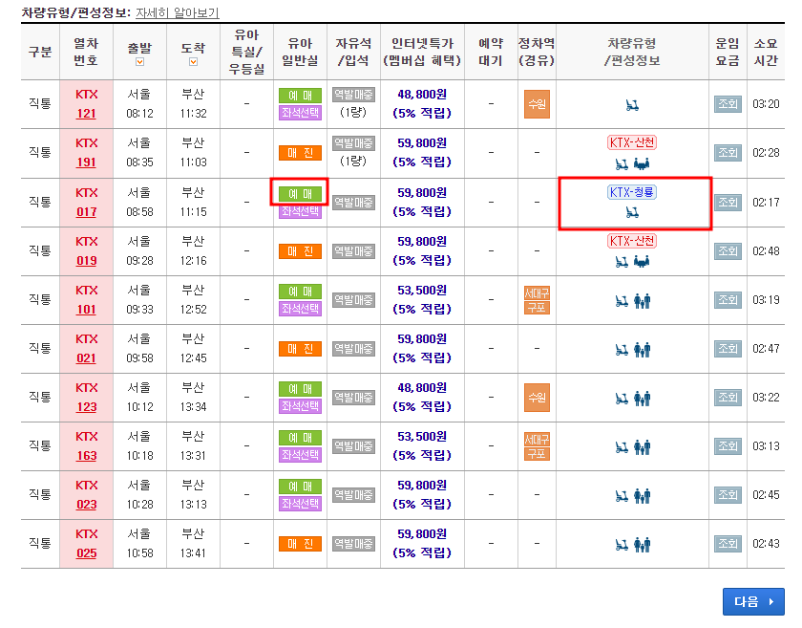Screen dimensions: 802x628
Task: Click the family seating icon in KTX 101 row
Action: [x=644, y=299]
